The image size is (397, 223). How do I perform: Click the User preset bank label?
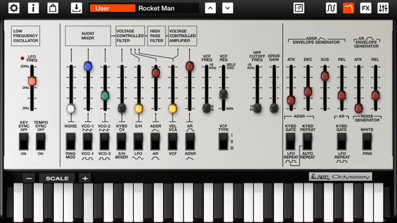pos(112,8)
